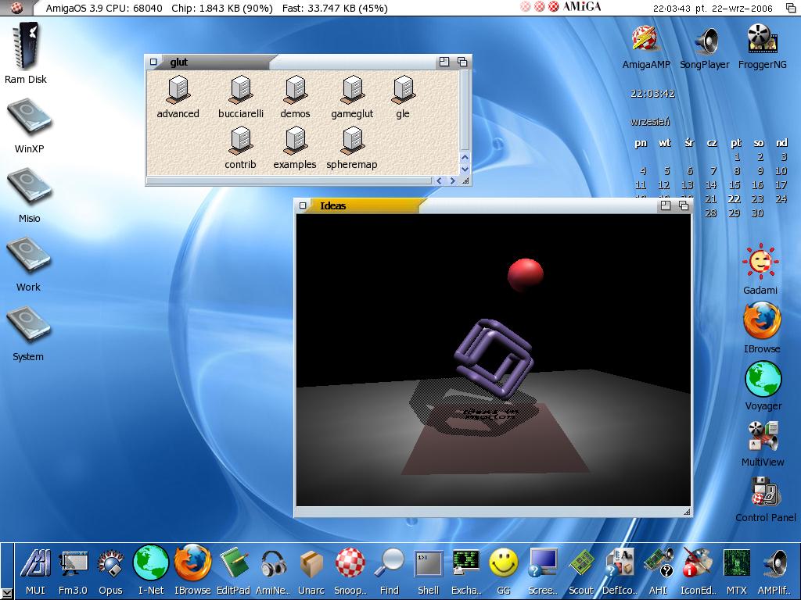Click scroll down arrow in glut window
The height and width of the screenshot is (600, 801).
pos(465,169)
